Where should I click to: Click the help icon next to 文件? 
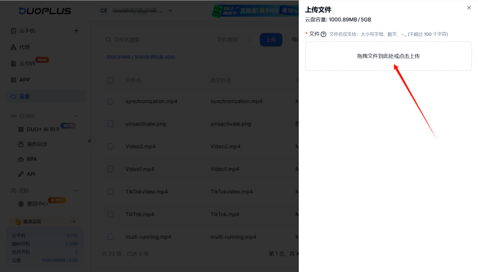[323, 35]
